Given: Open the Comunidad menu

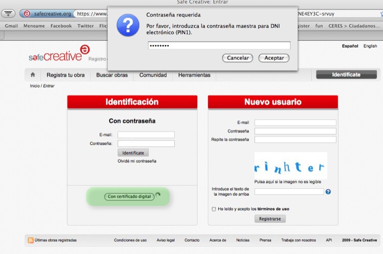Looking at the screenshot, I should (153, 75).
